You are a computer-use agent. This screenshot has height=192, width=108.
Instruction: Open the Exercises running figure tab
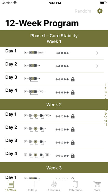point(54,184)
